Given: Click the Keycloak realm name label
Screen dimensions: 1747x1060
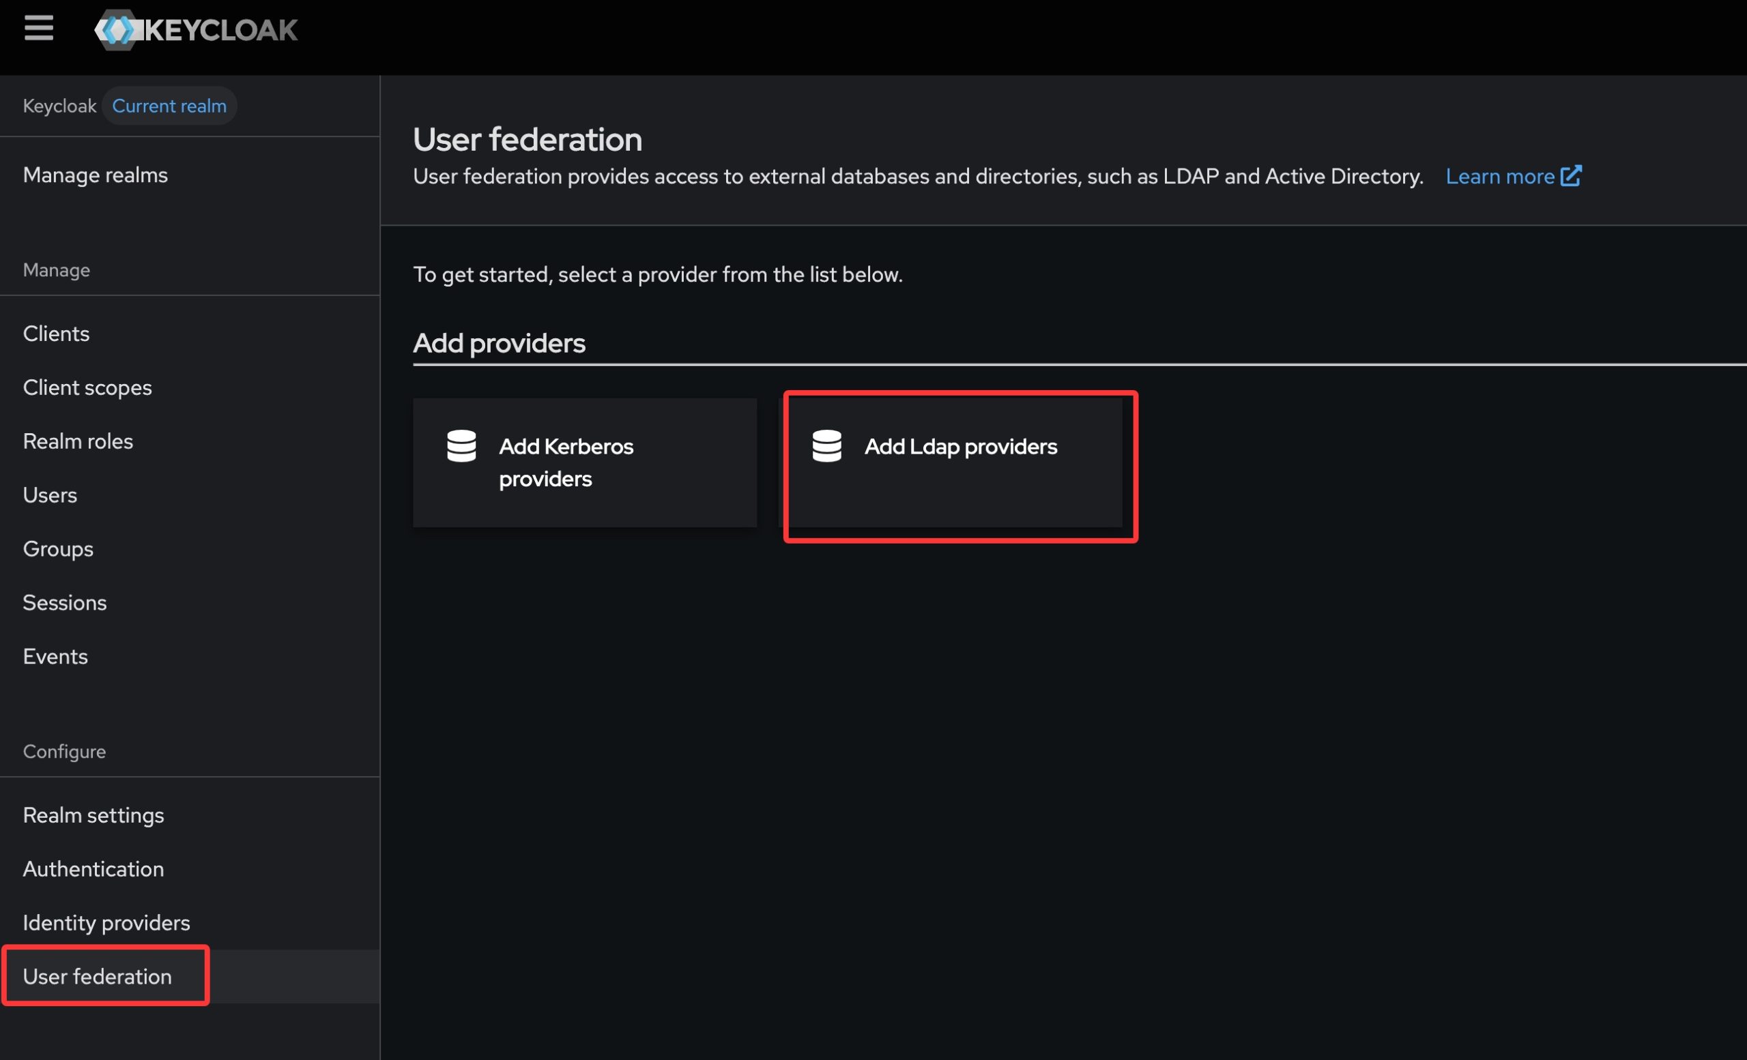Looking at the screenshot, I should (x=59, y=106).
